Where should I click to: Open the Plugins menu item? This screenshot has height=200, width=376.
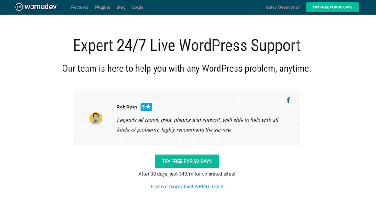point(102,8)
